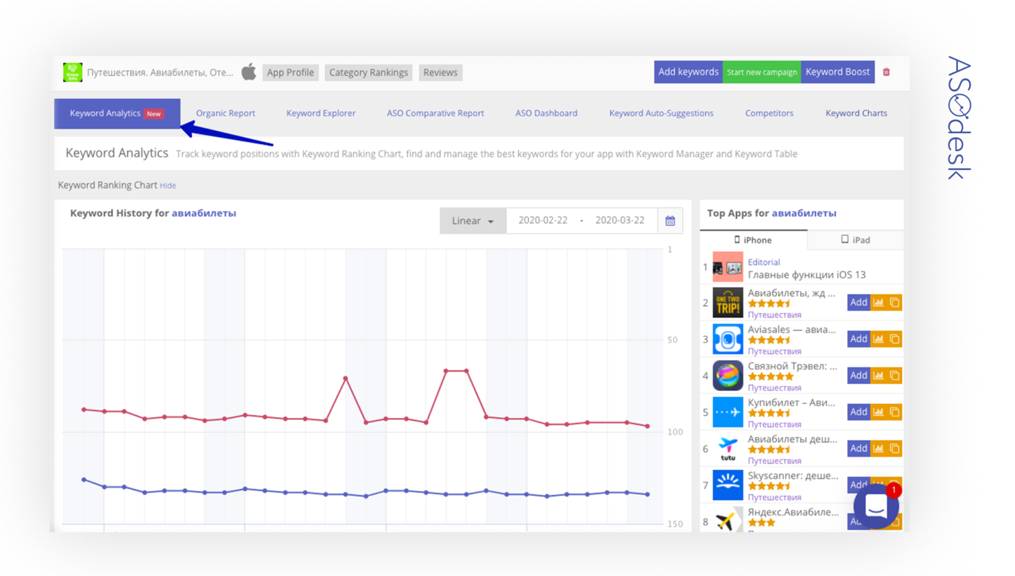Viewport: 1015px width, 576px height.
Task: Click the Keyword Boost button
Action: pos(837,72)
